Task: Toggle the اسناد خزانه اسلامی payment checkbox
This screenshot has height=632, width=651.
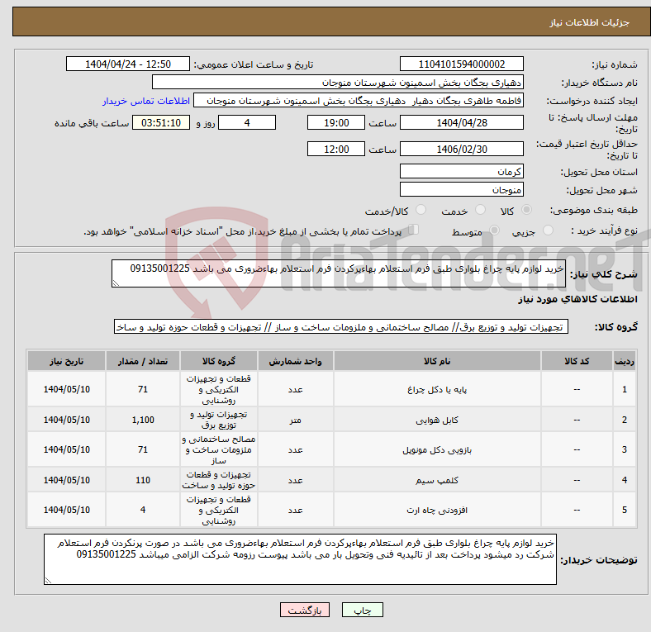Action: point(413,230)
